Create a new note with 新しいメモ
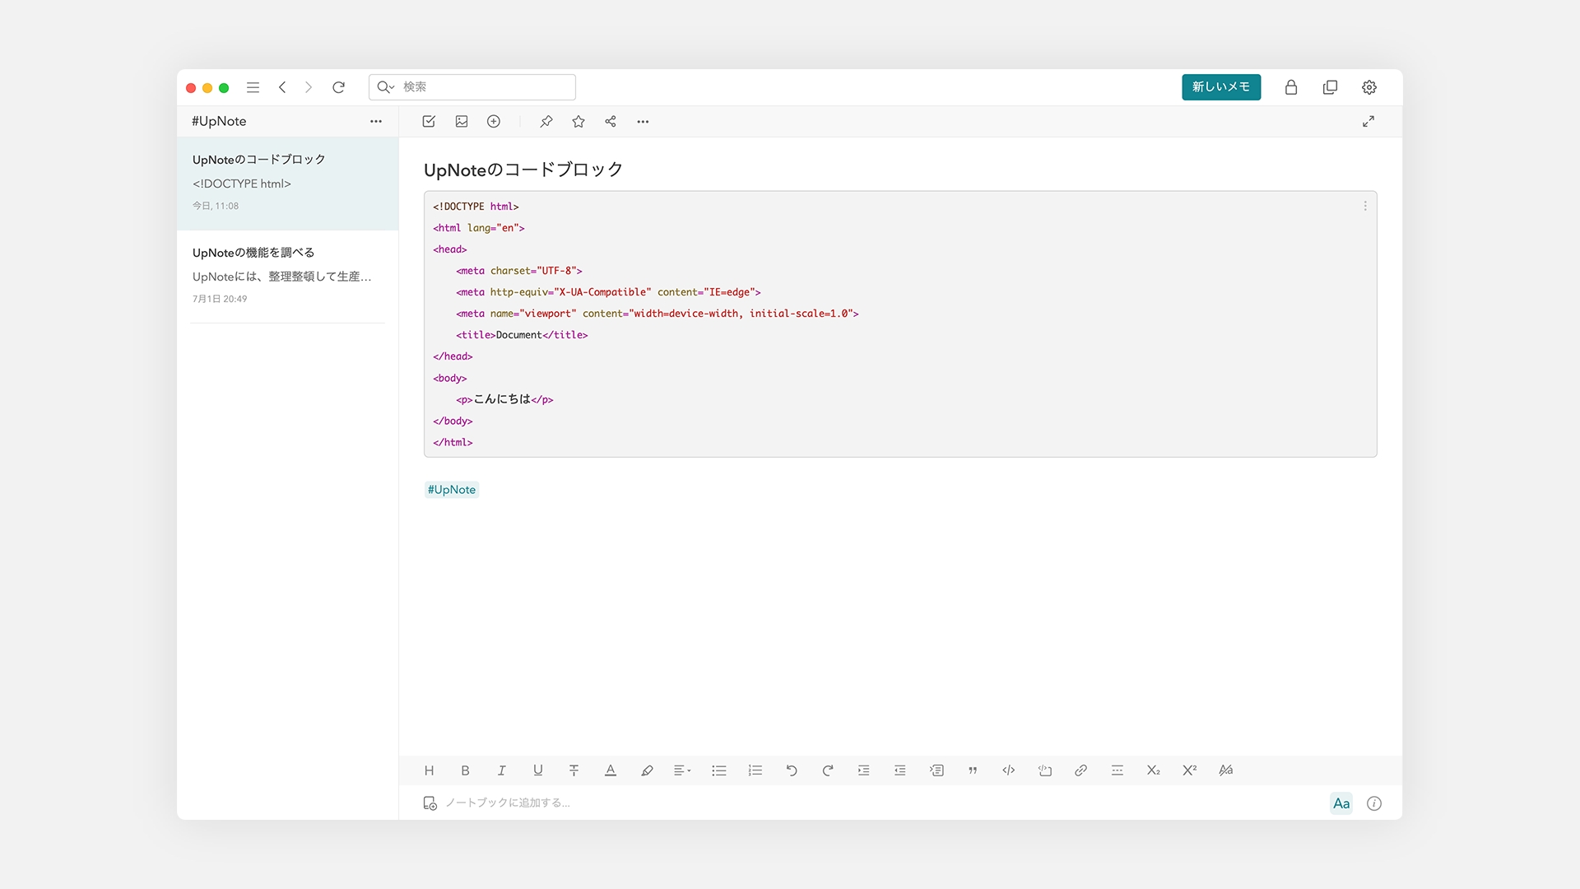This screenshot has width=1580, height=889. click(1221, 87)
